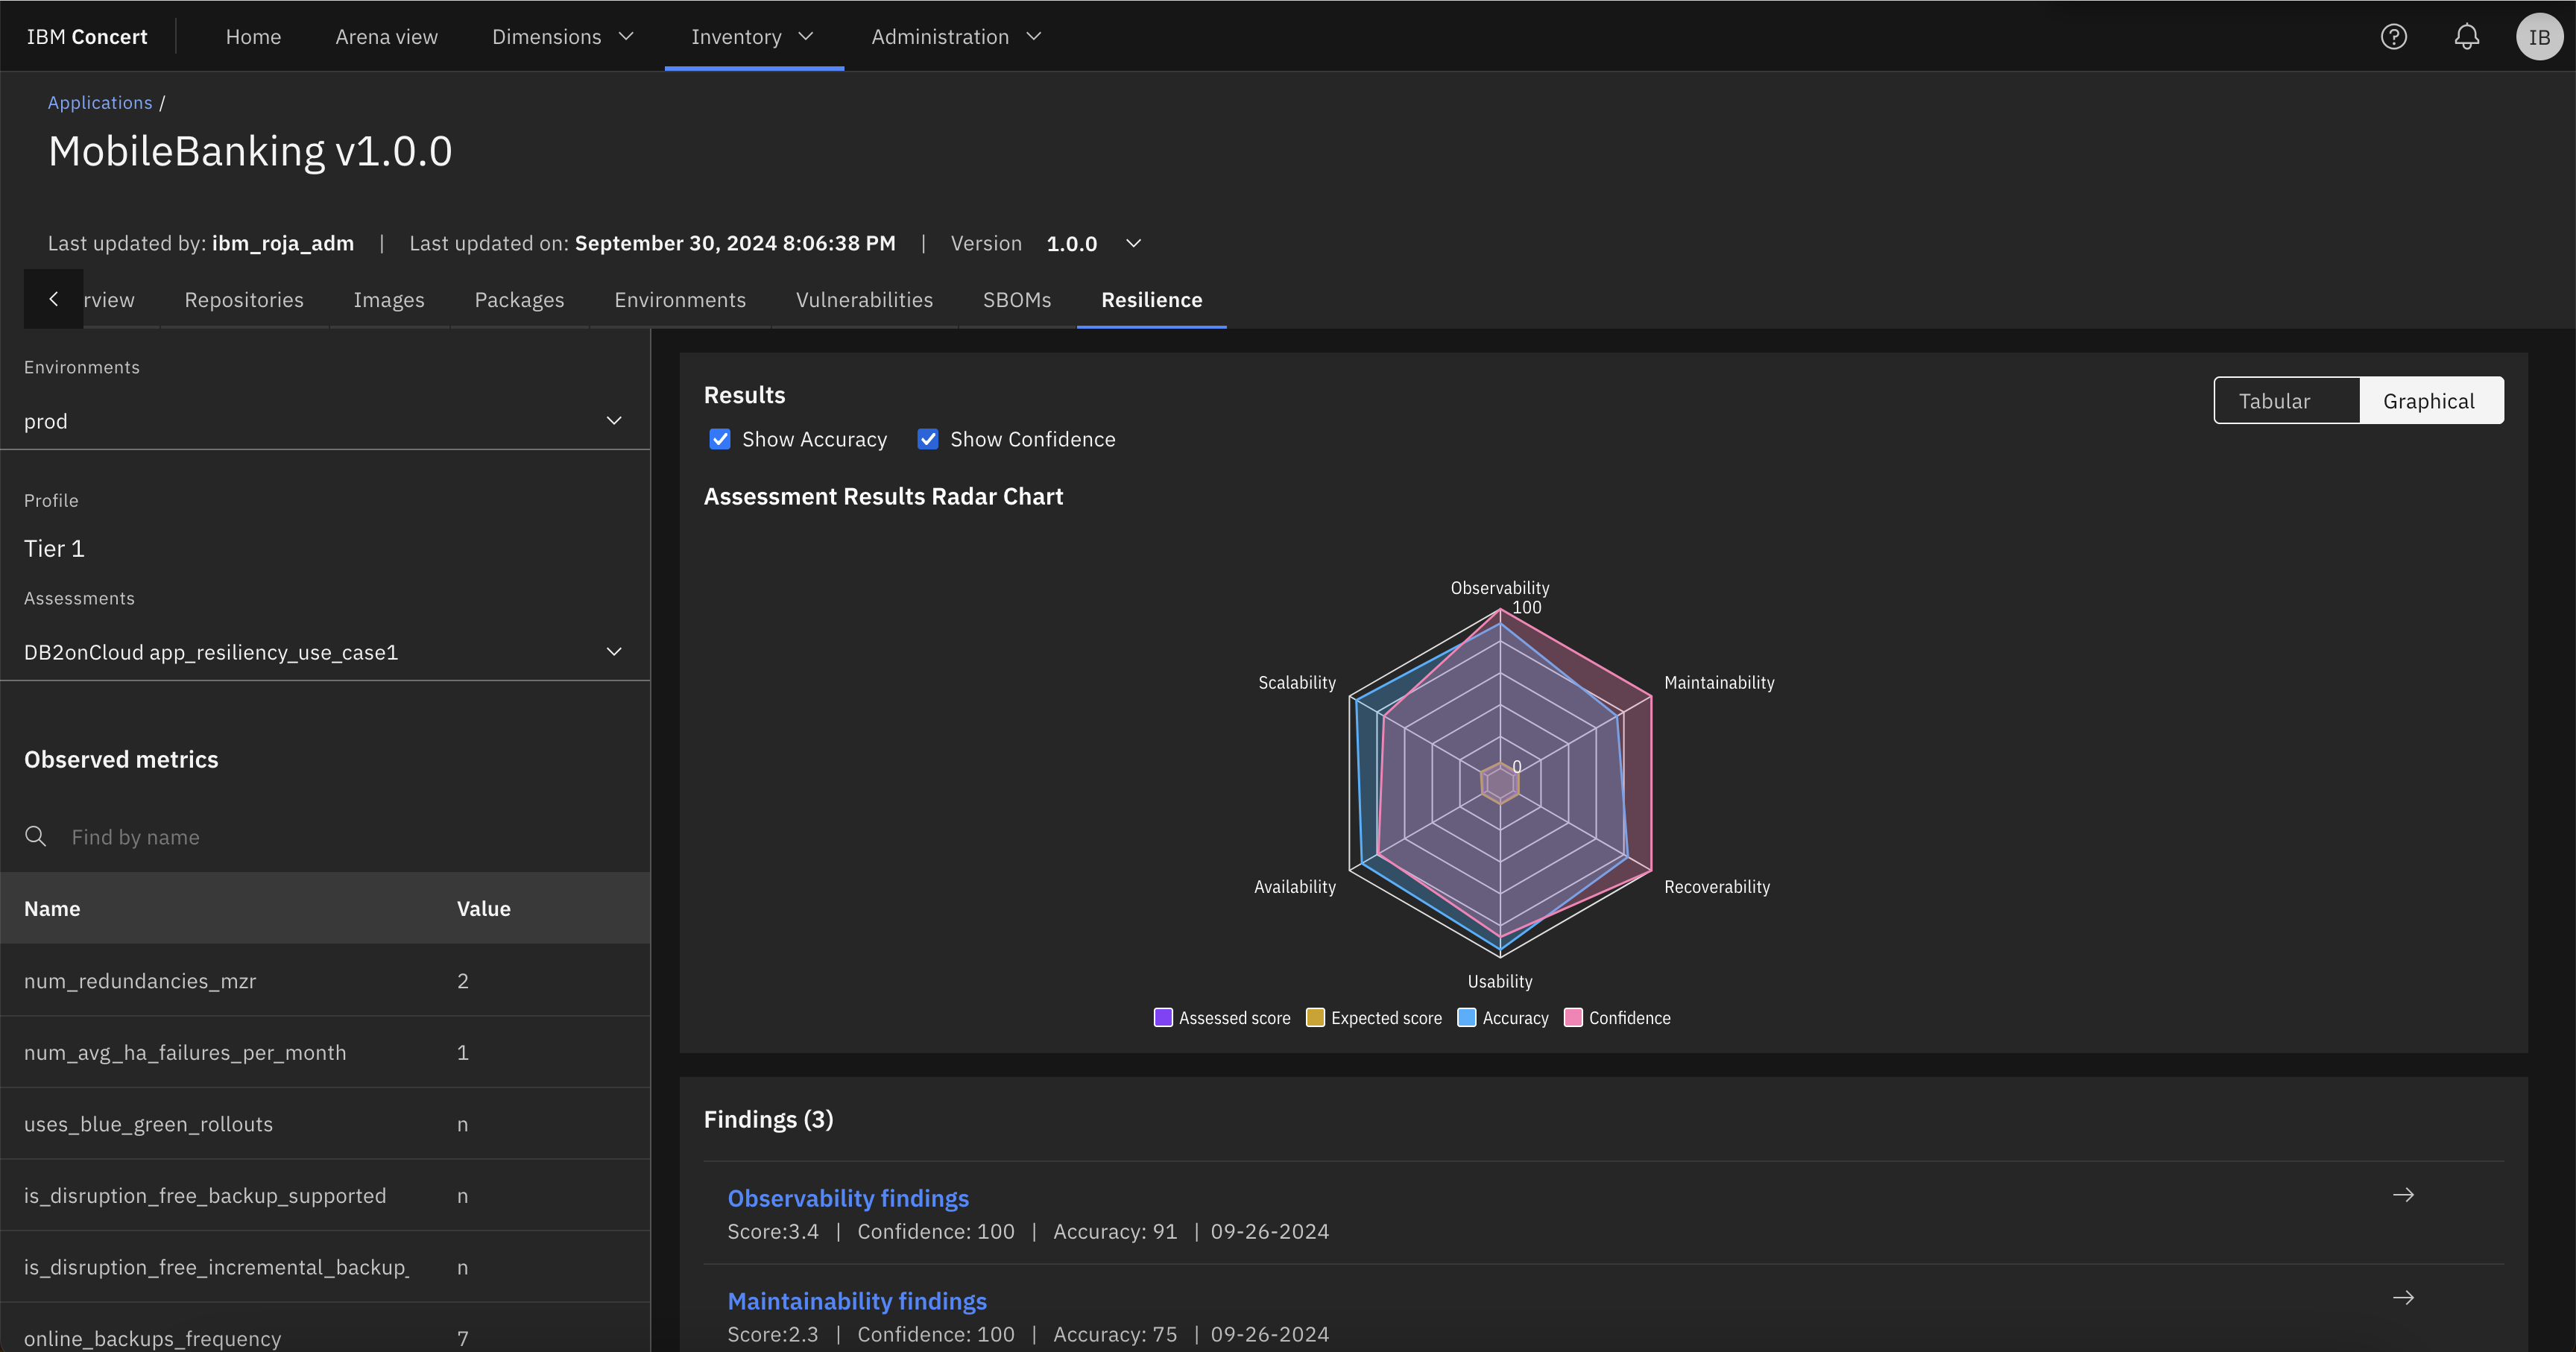This screenshot has width=2576, height=1352.
Task: Click the Expected score legend swatch
Action: tap(1315, 1017)
